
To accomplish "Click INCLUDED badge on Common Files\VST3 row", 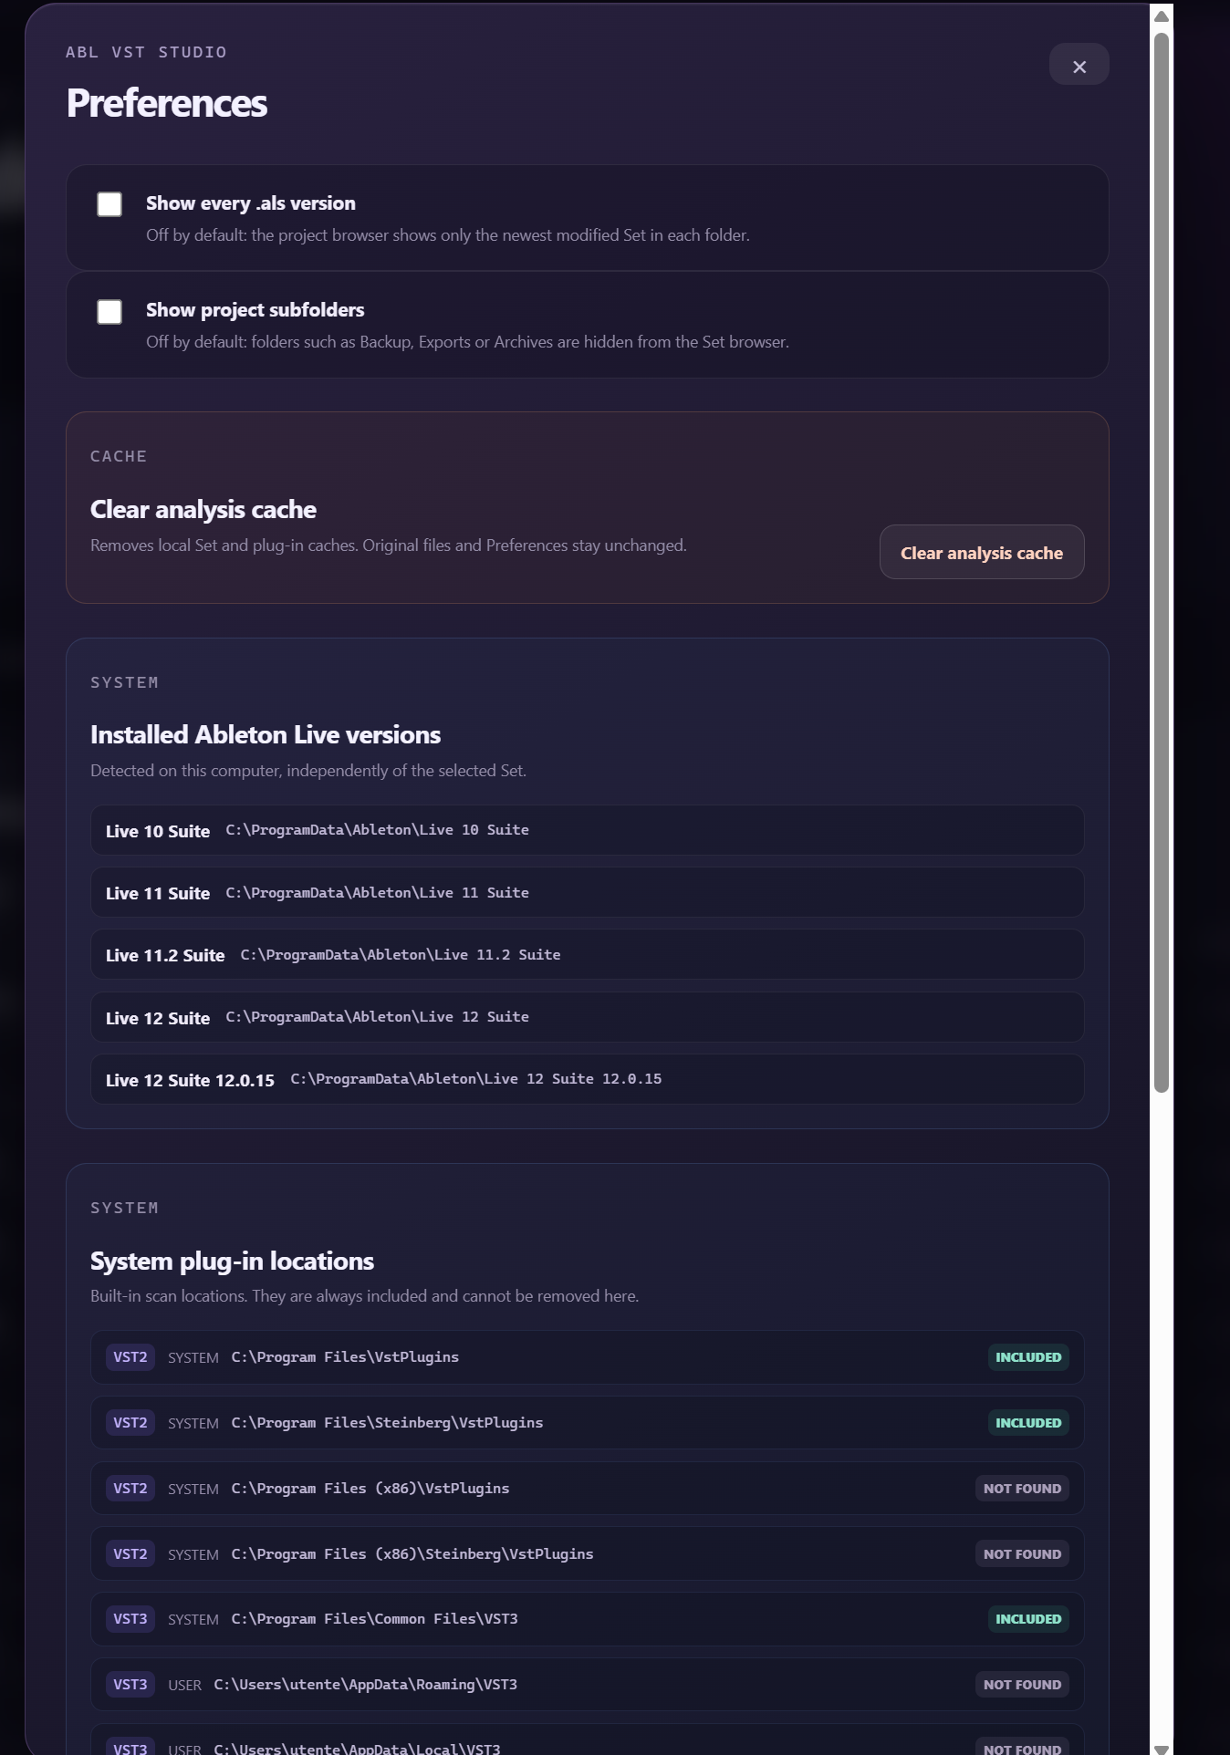I will tap(1028, 1619).
